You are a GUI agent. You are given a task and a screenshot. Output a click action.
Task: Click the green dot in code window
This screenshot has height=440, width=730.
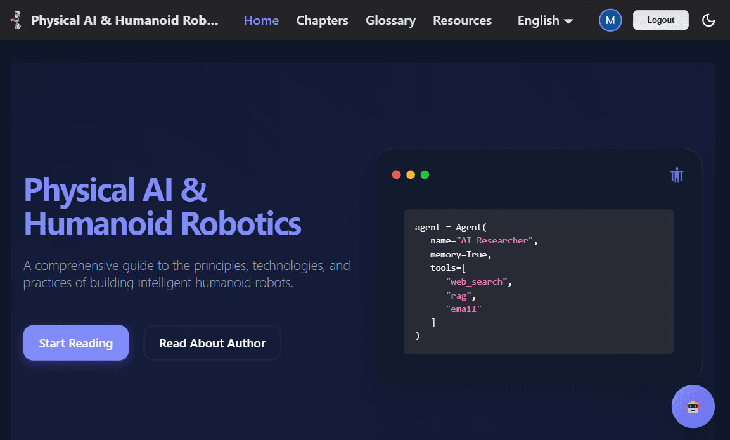[x=425, y=174]
